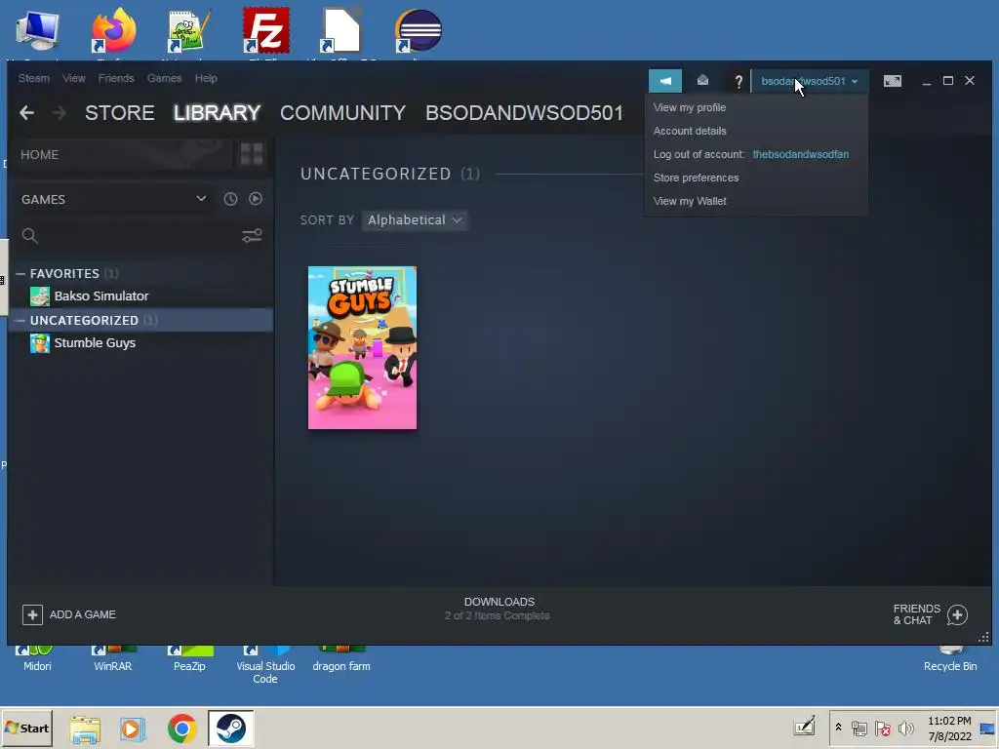This screenshot has height=749, width=999.
Task: Select Stumble Guys in sidebar list
Action: point(95,343)
